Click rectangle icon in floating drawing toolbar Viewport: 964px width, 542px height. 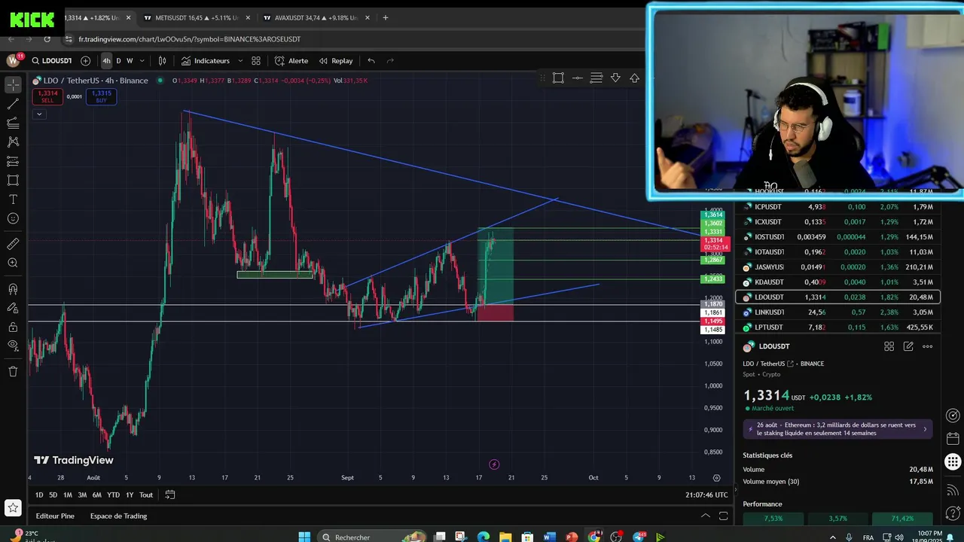558,78
